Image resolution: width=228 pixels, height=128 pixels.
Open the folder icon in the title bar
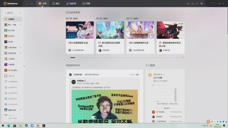(193, 3)
